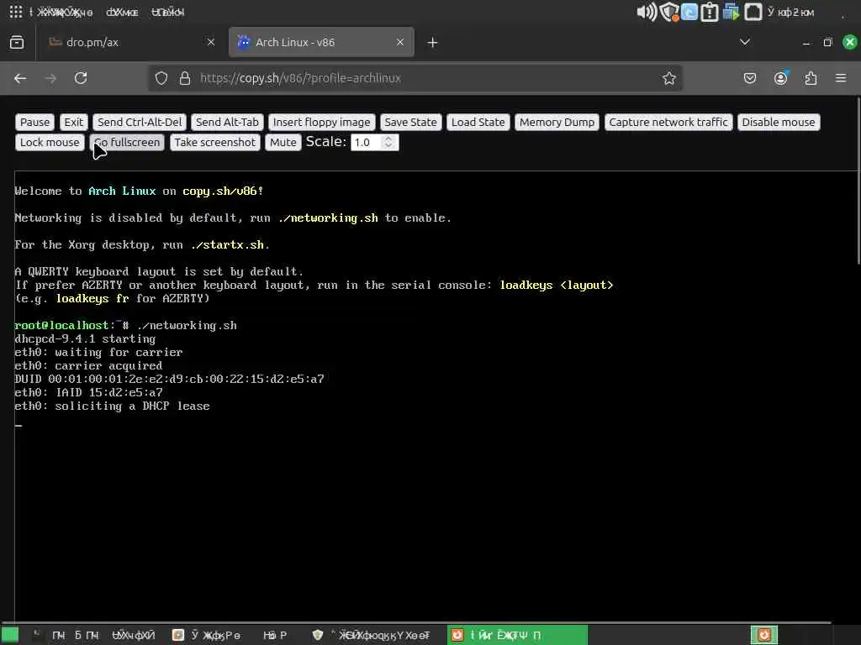Click the Save State button
861x645 pixels.
410,123
